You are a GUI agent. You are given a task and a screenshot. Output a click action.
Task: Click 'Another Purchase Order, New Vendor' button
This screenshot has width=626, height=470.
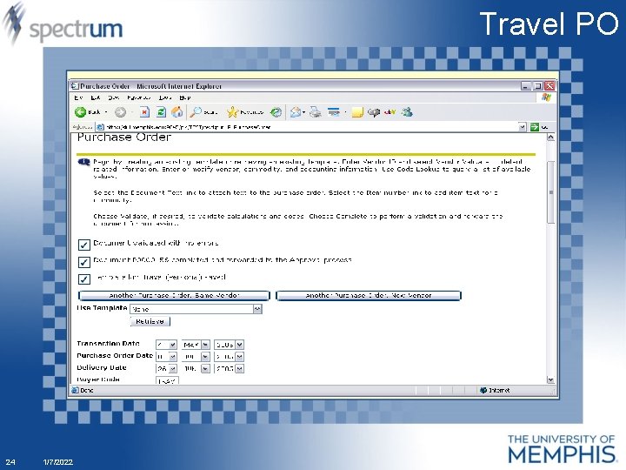(369, 295)
